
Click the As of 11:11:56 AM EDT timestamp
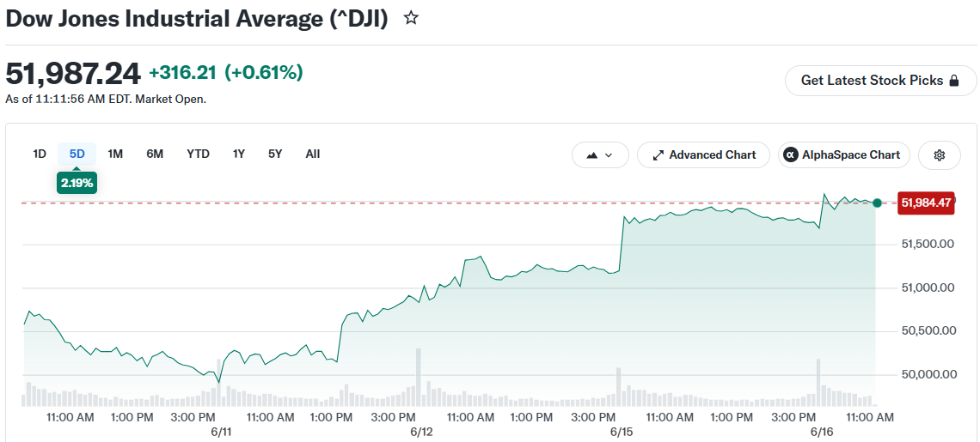coord(106,100)
